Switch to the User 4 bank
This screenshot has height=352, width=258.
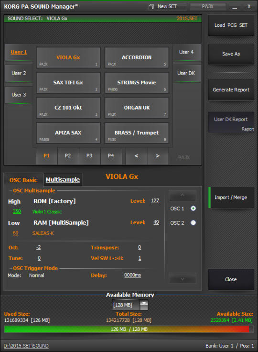186,52
